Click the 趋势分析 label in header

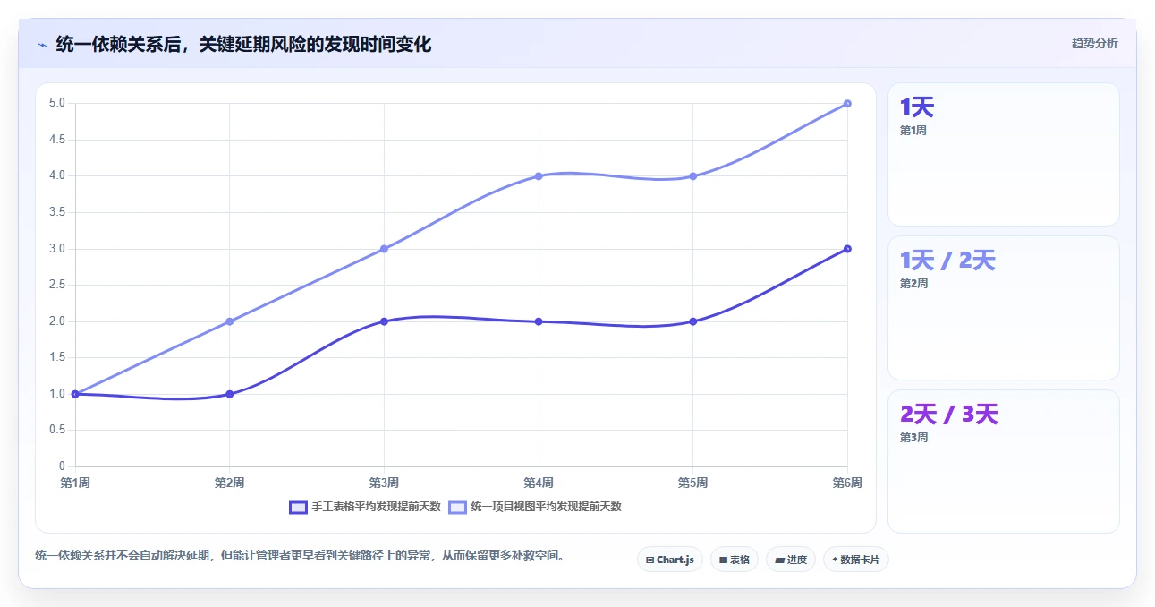pos(1094,43)
